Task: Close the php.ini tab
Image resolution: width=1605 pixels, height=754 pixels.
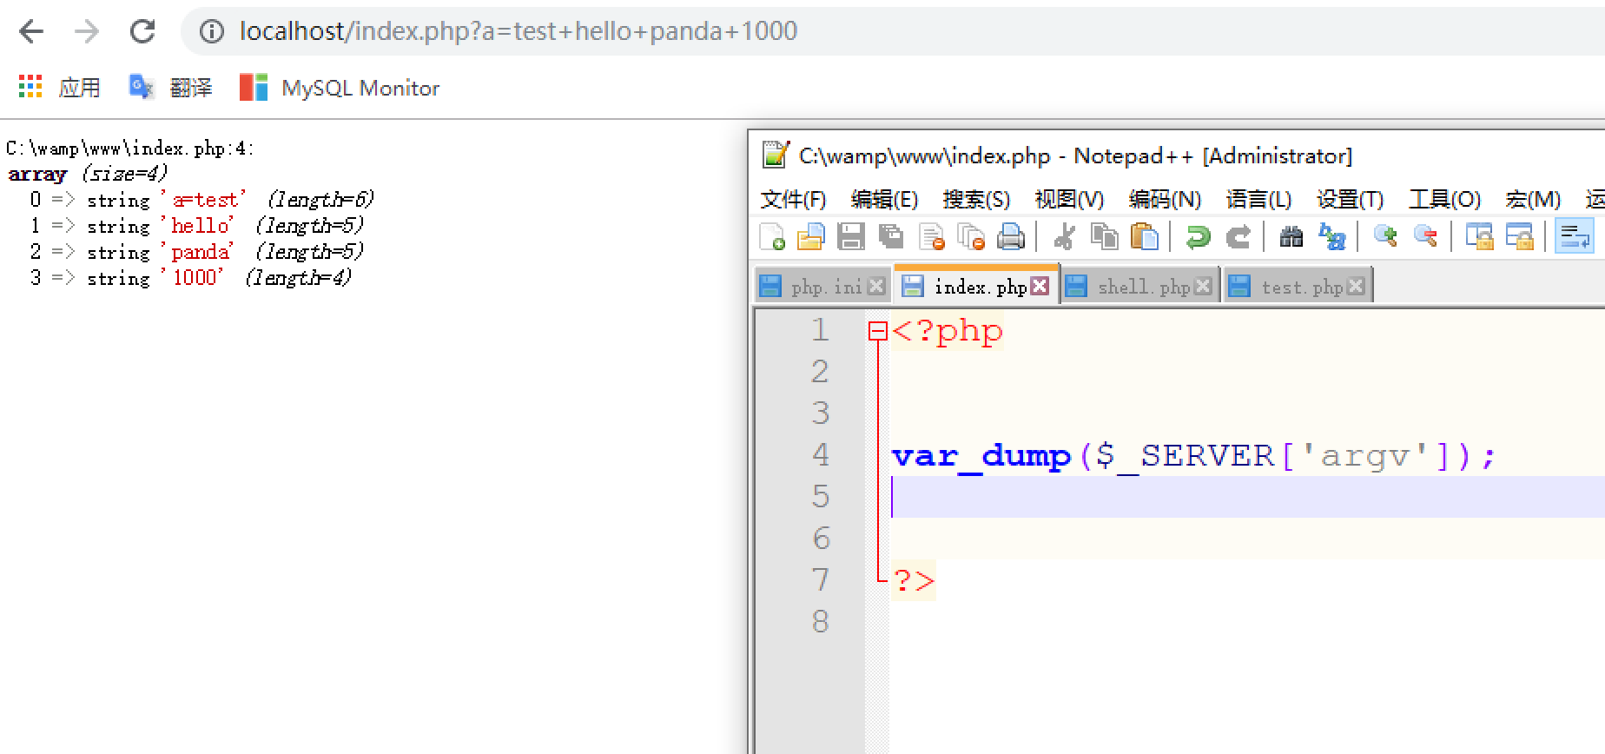Action: point(876,287)
